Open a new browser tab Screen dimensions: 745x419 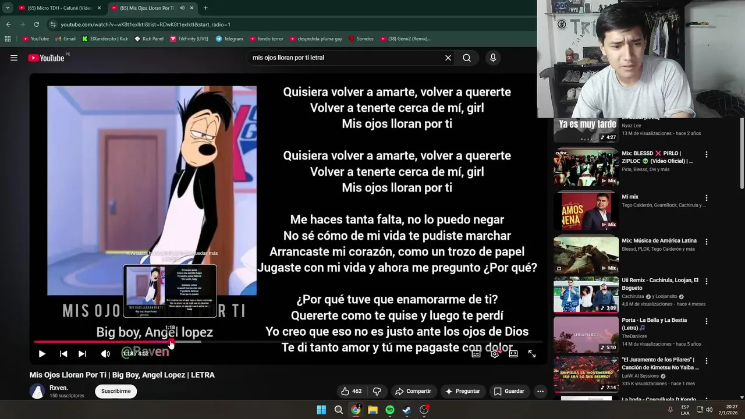(x=205, y=8)
